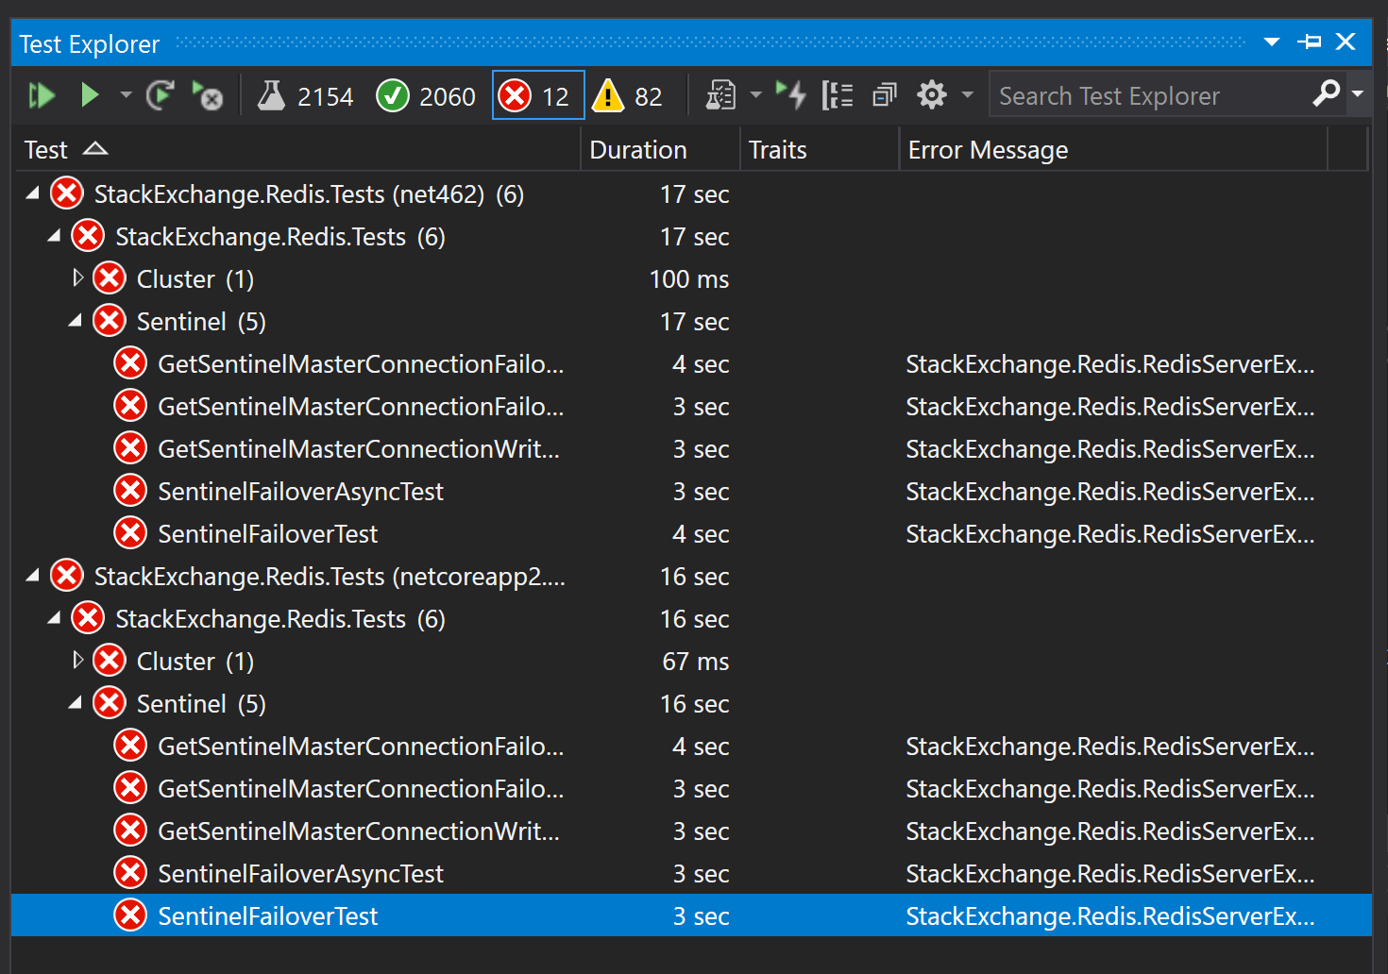Image resolution: width=1388 pixels, height=974 pixels.
Task: Click the search magnifier icon
Action: 1326,94
